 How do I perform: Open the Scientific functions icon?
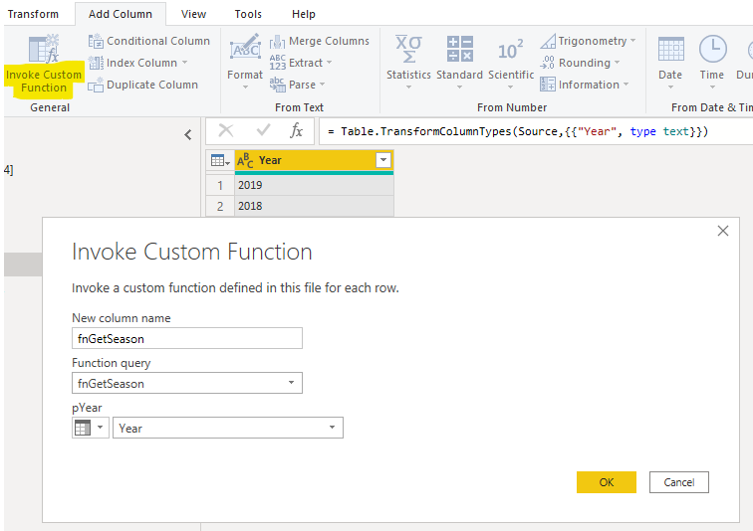point(511,49)
